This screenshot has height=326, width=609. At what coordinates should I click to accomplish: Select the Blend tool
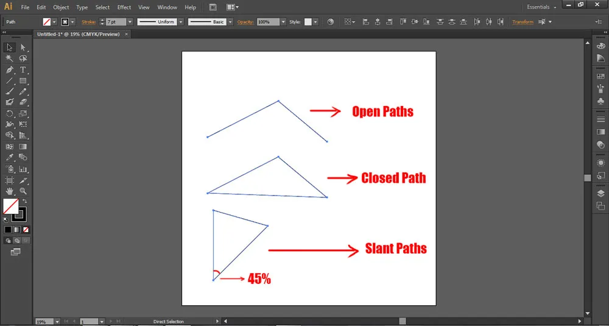click(x=23, y=157)
